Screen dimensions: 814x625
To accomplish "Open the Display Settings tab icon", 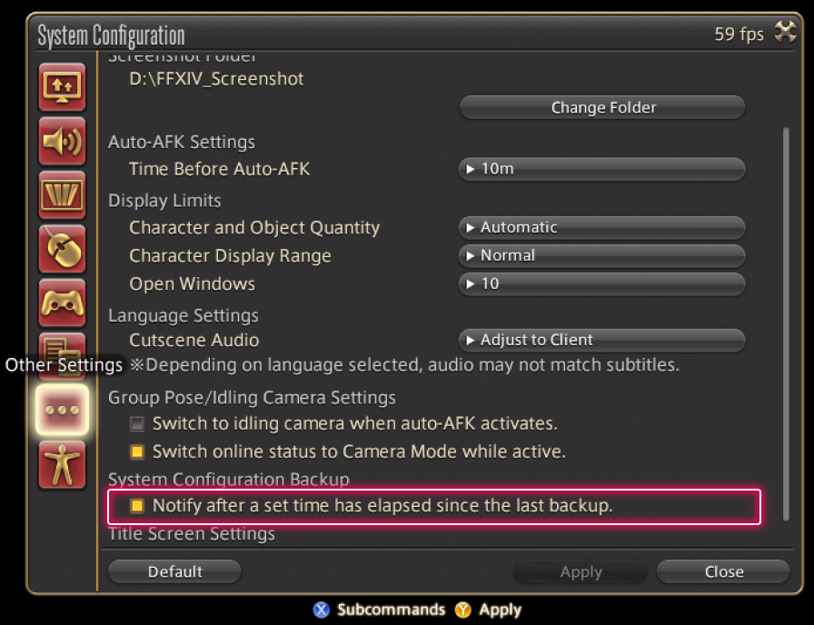I will [x=62, y=87].
